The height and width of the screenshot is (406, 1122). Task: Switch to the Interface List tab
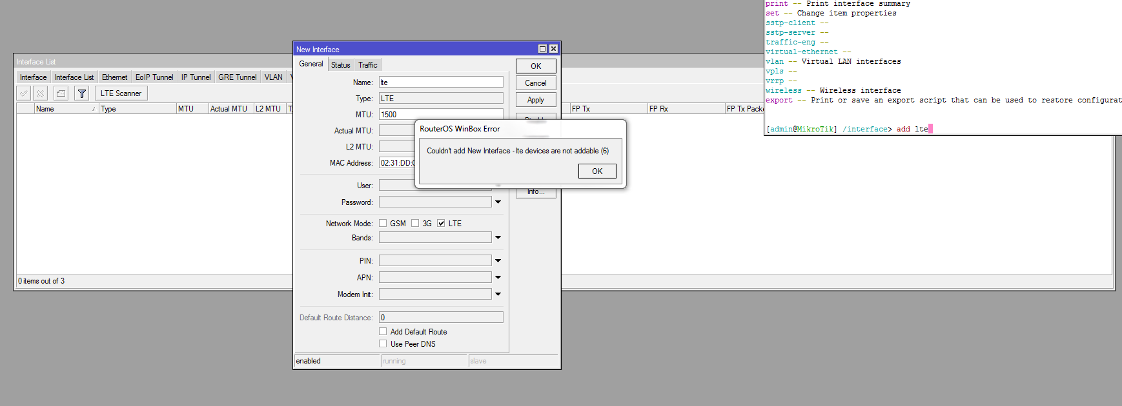tap(74, 77)
